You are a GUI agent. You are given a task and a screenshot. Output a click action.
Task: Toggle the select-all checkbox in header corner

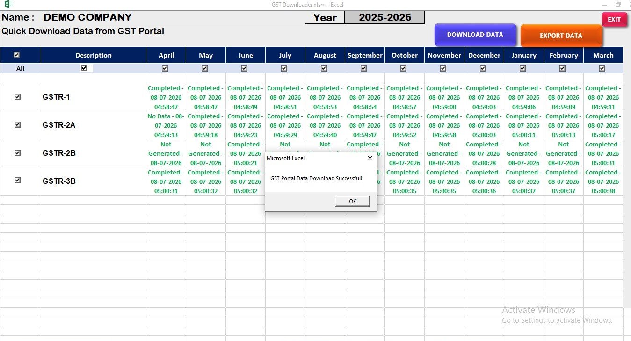click(17, 55)
